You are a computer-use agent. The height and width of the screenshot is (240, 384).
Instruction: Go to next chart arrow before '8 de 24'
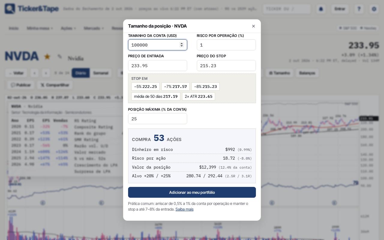point(46,73)
